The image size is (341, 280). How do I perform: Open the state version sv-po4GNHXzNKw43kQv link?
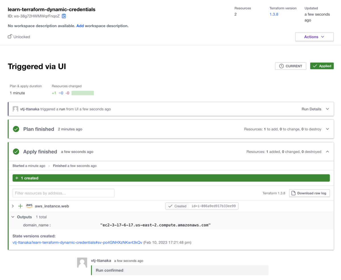pos(77,243)
